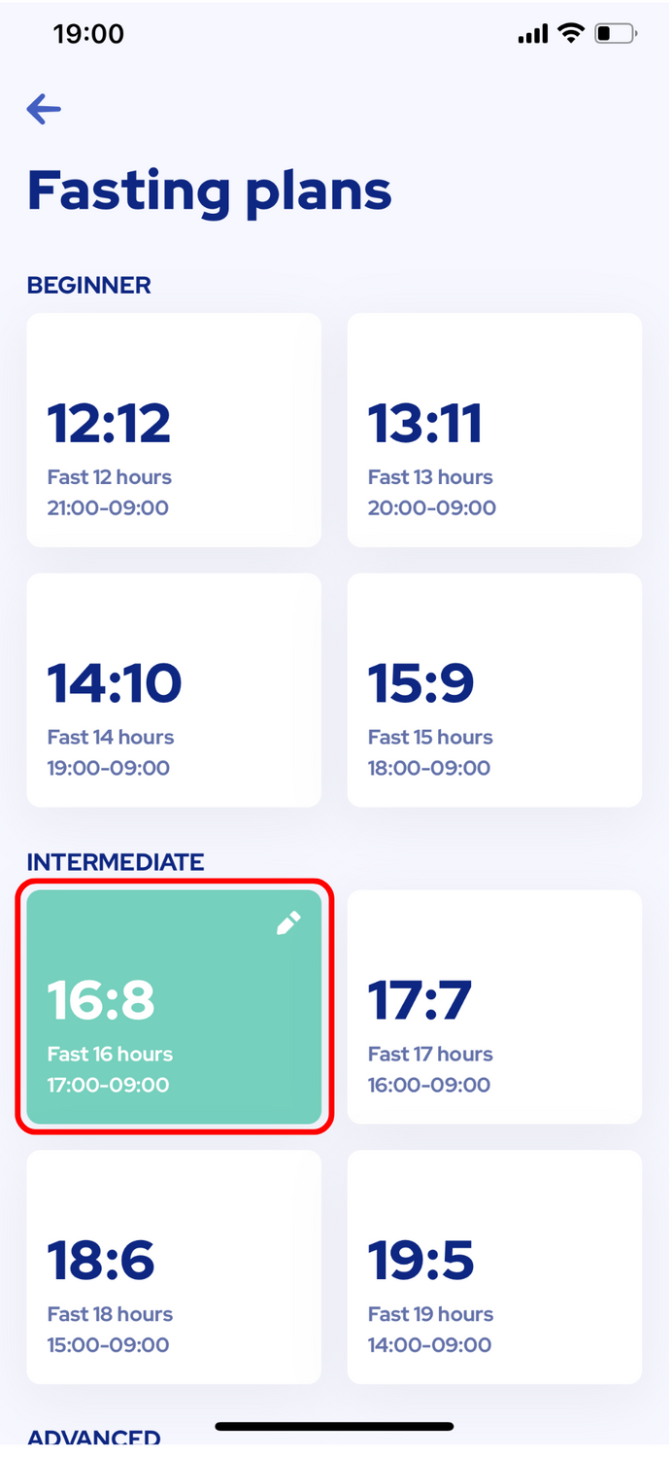Tap the back arrow icon
Viewport: 672px width, 1458px height.
pos(44,110)
